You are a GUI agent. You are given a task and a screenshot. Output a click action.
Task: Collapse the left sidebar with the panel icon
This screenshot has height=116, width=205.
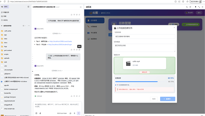point(28,7)
